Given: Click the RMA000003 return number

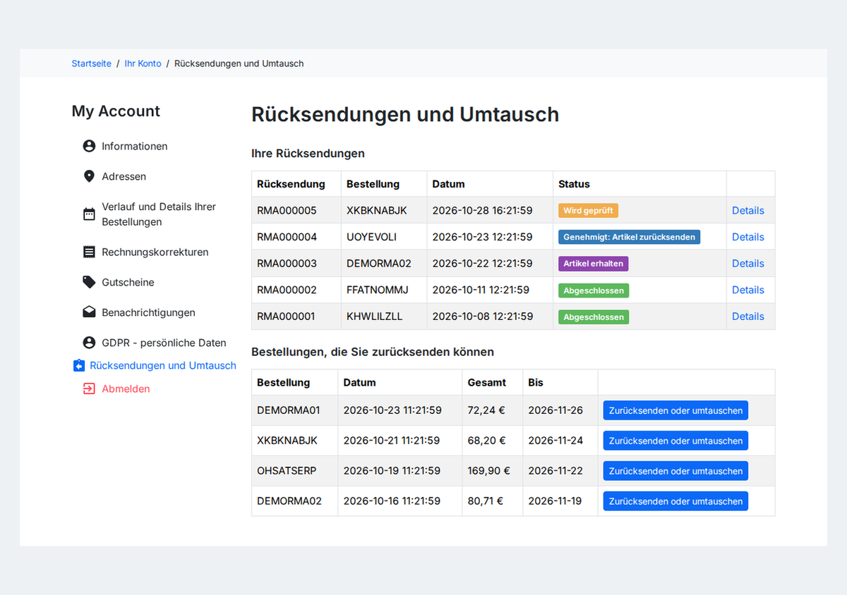Looking at the screenshot, I should click(x=287, y=263).
